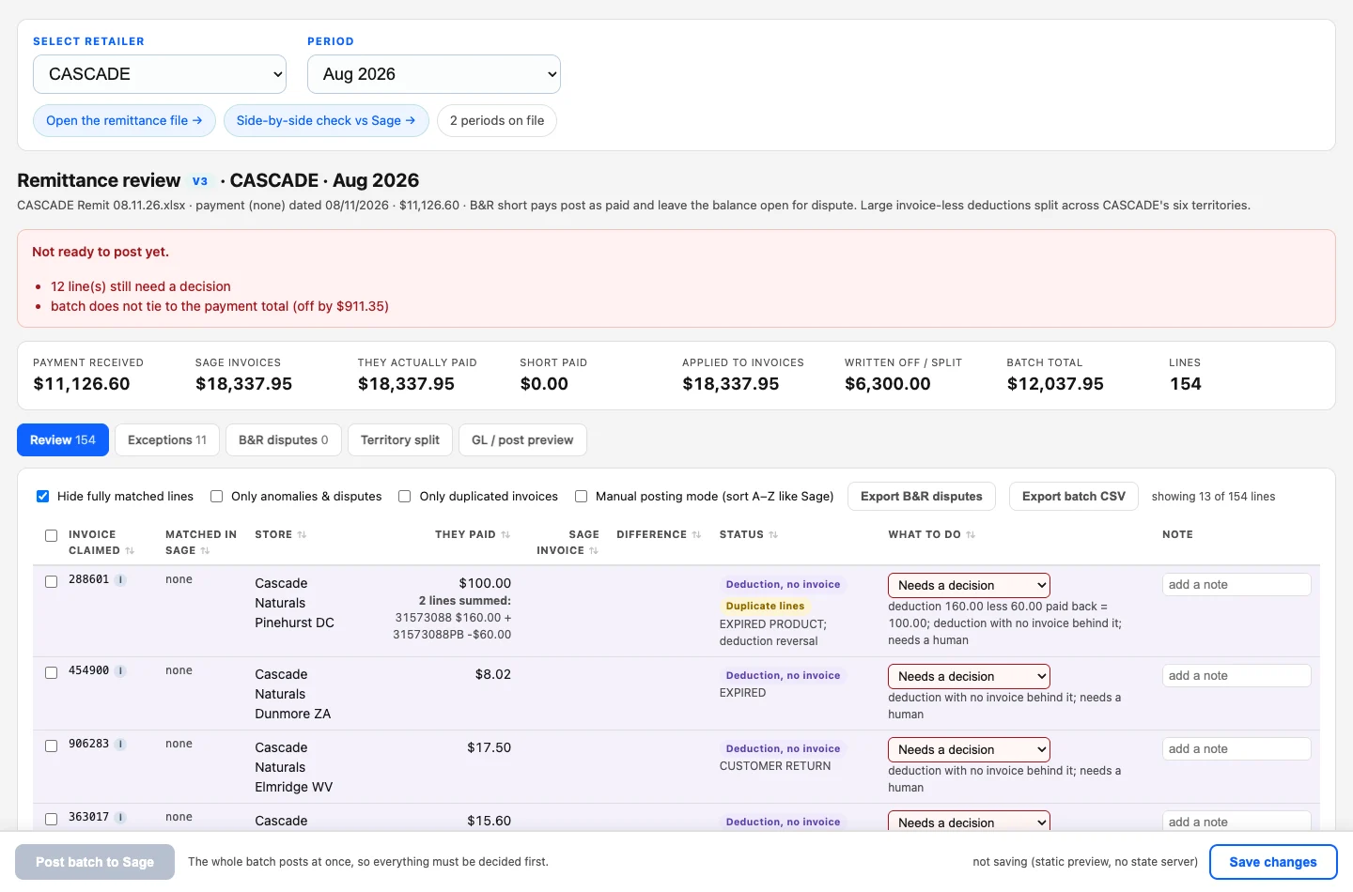Switch to the GL / post preview tab

522,440
